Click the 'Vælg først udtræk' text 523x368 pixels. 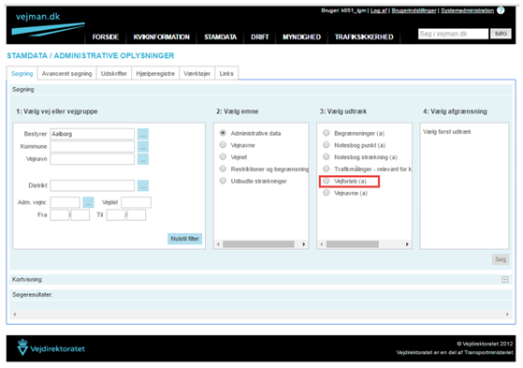(447, 132)
